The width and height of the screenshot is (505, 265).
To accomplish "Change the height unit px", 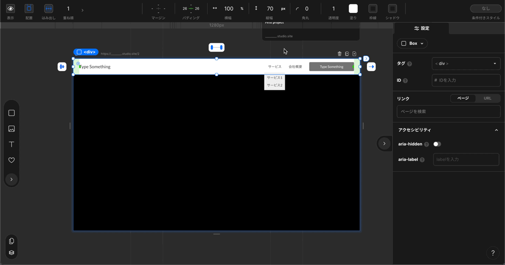I will pos(283,9).
